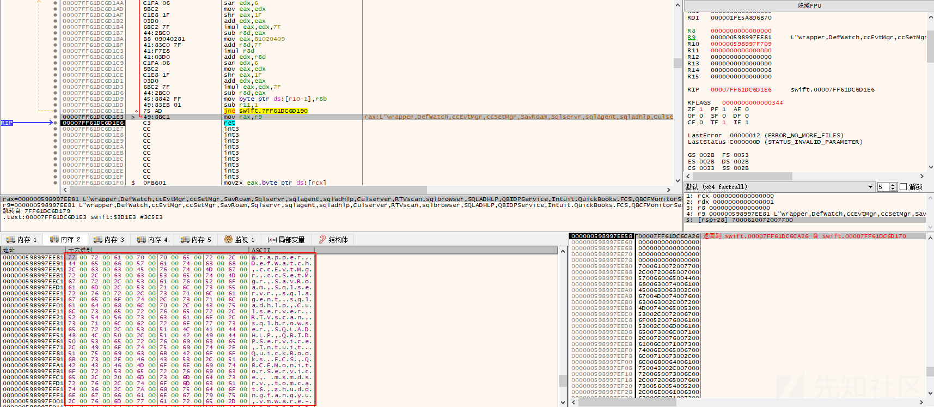Toggle breakpoint bullet at 00007FF61DC6D1E3
934x407 pixels.
tap(55, 117)
